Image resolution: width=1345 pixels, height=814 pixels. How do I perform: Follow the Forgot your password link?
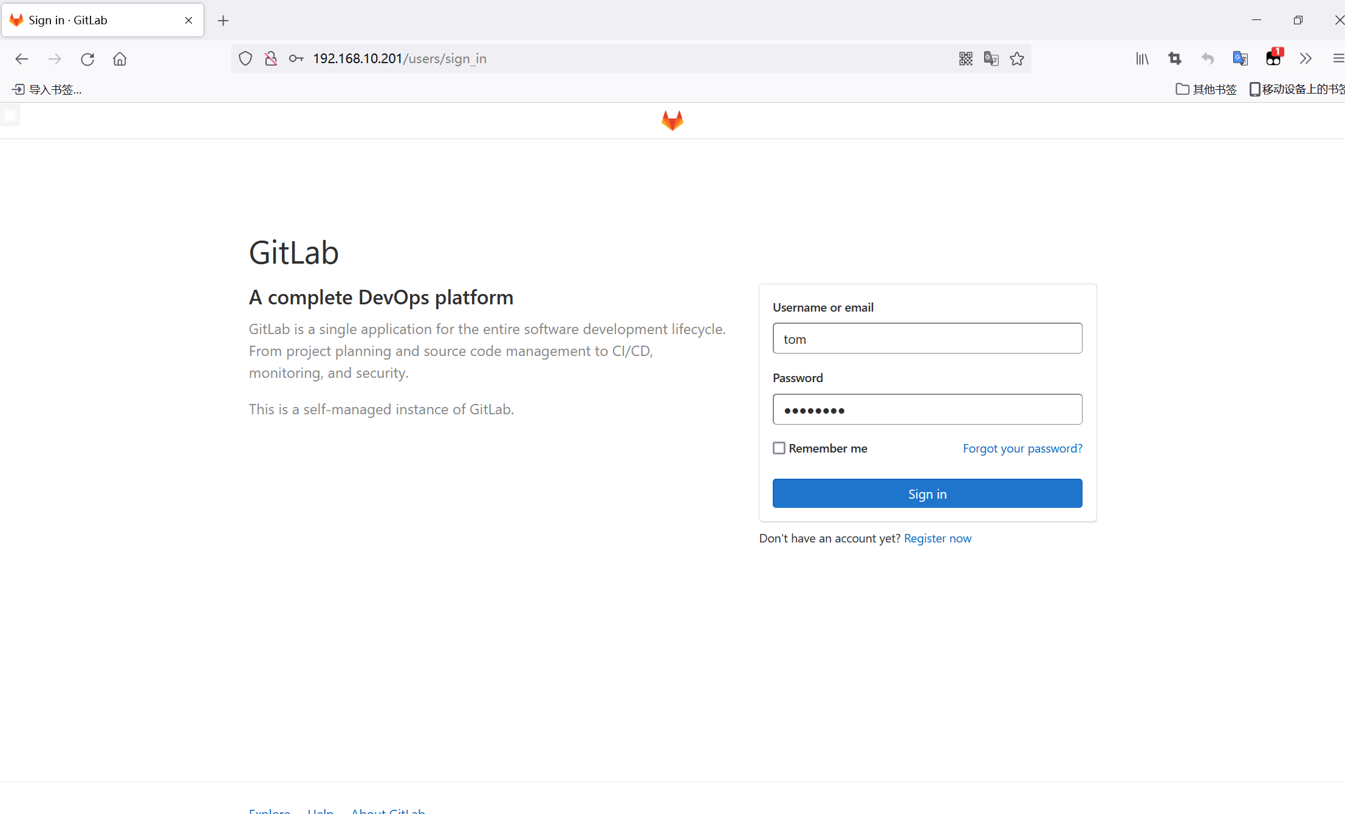tap(1022, 448)
